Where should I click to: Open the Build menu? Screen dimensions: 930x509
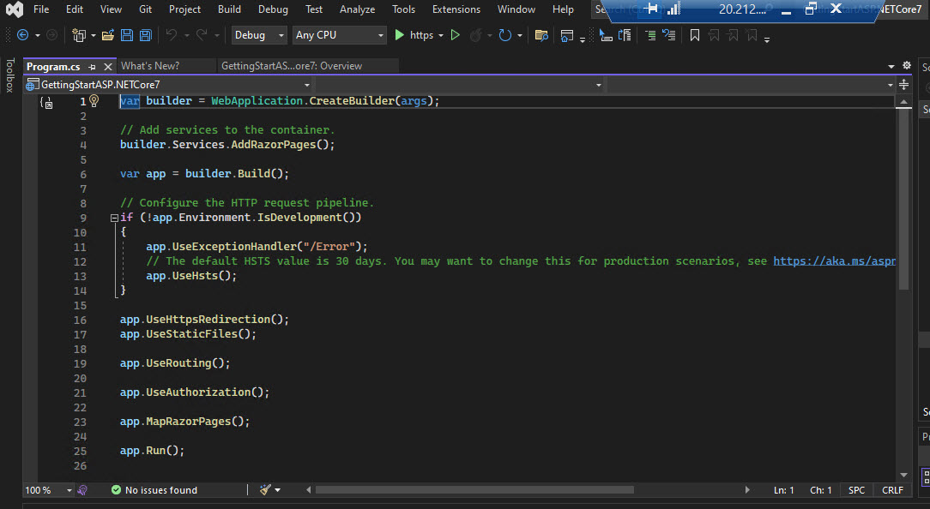point(229,9)
